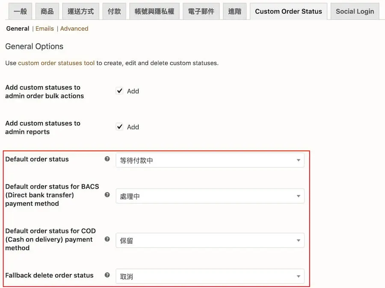Click the Default order status label
The height and width of the screenshot is (288, 385).
click(x=37, y=159)
